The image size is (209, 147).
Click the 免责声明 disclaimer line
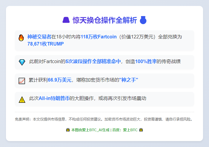click(x=104, y=119)
